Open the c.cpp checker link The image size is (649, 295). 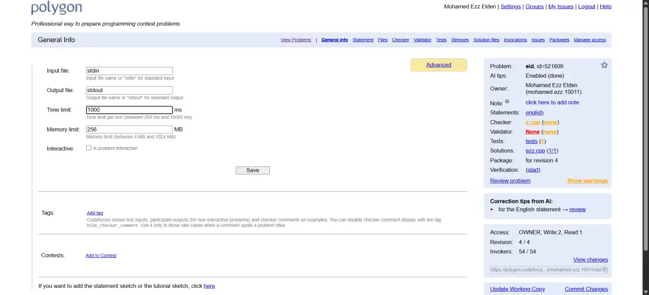point(533,123)
